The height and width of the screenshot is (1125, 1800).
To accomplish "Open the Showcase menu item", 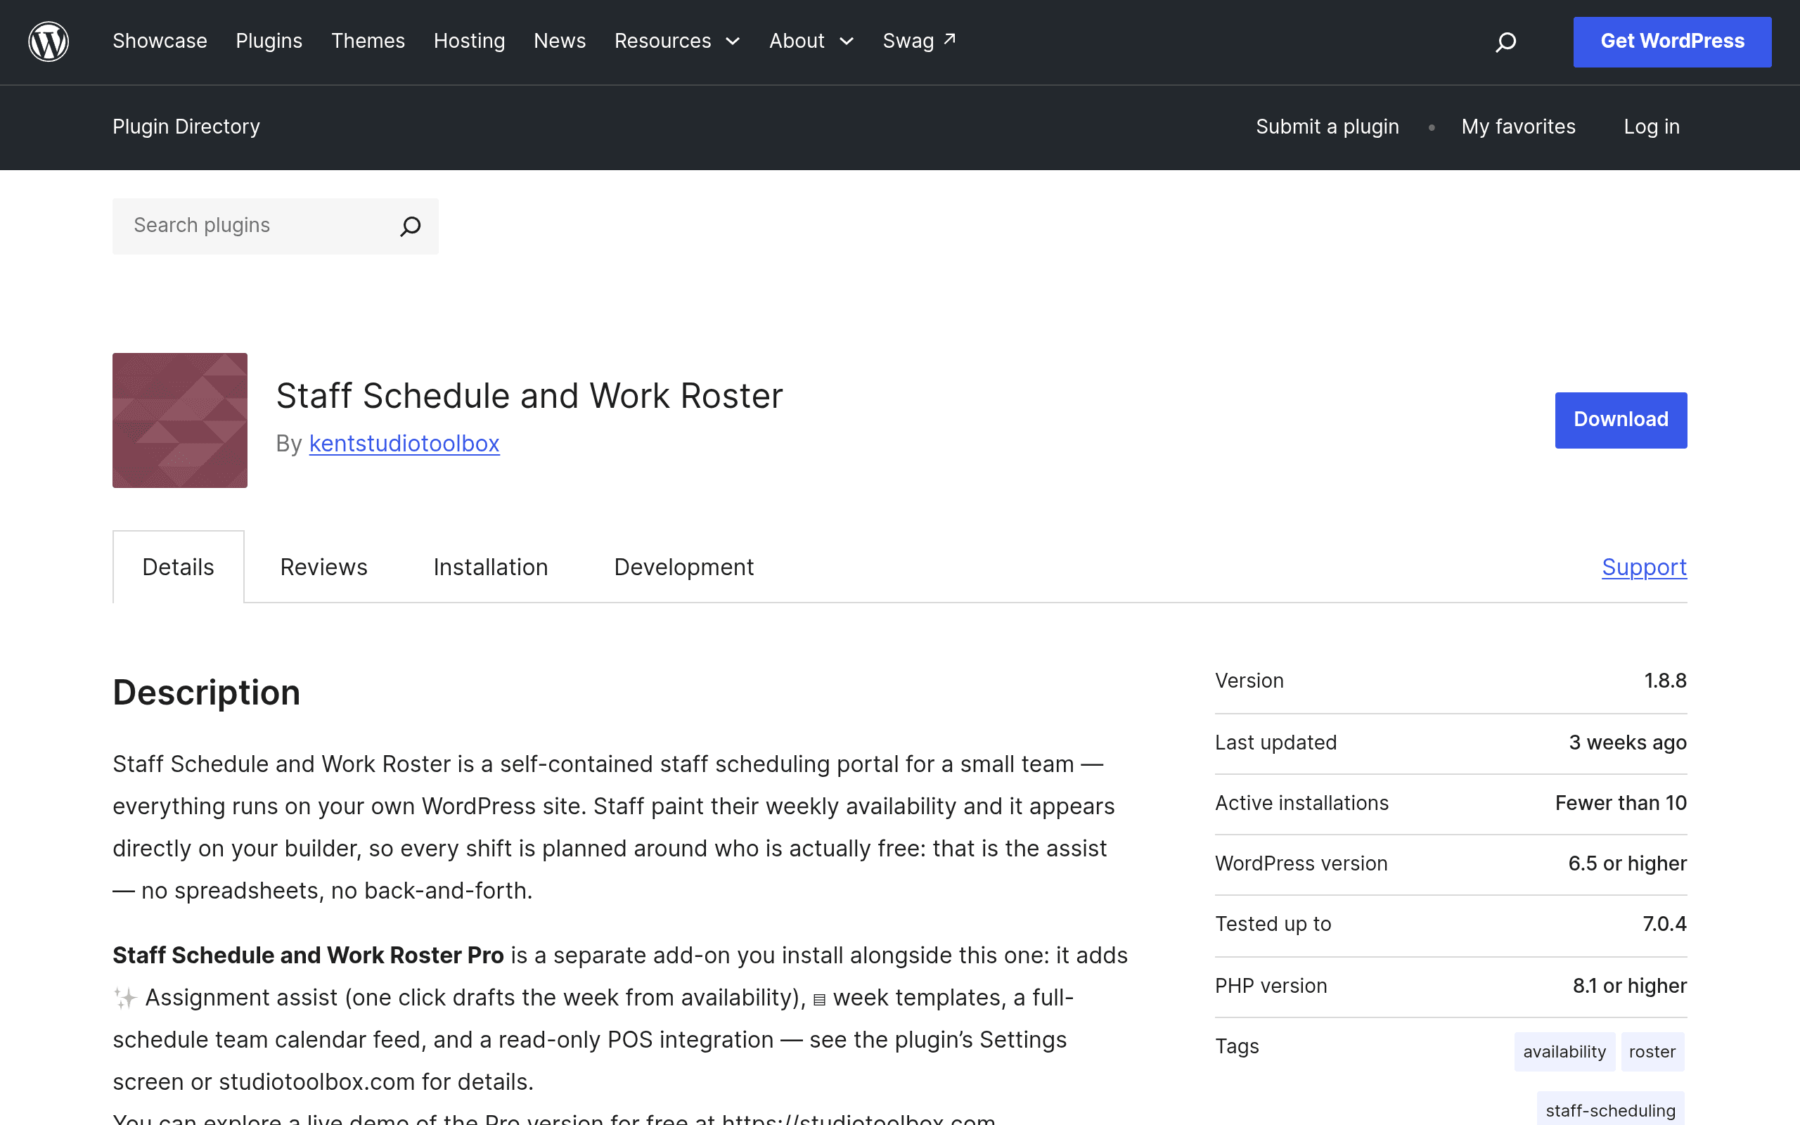I will tap(160, 41).
